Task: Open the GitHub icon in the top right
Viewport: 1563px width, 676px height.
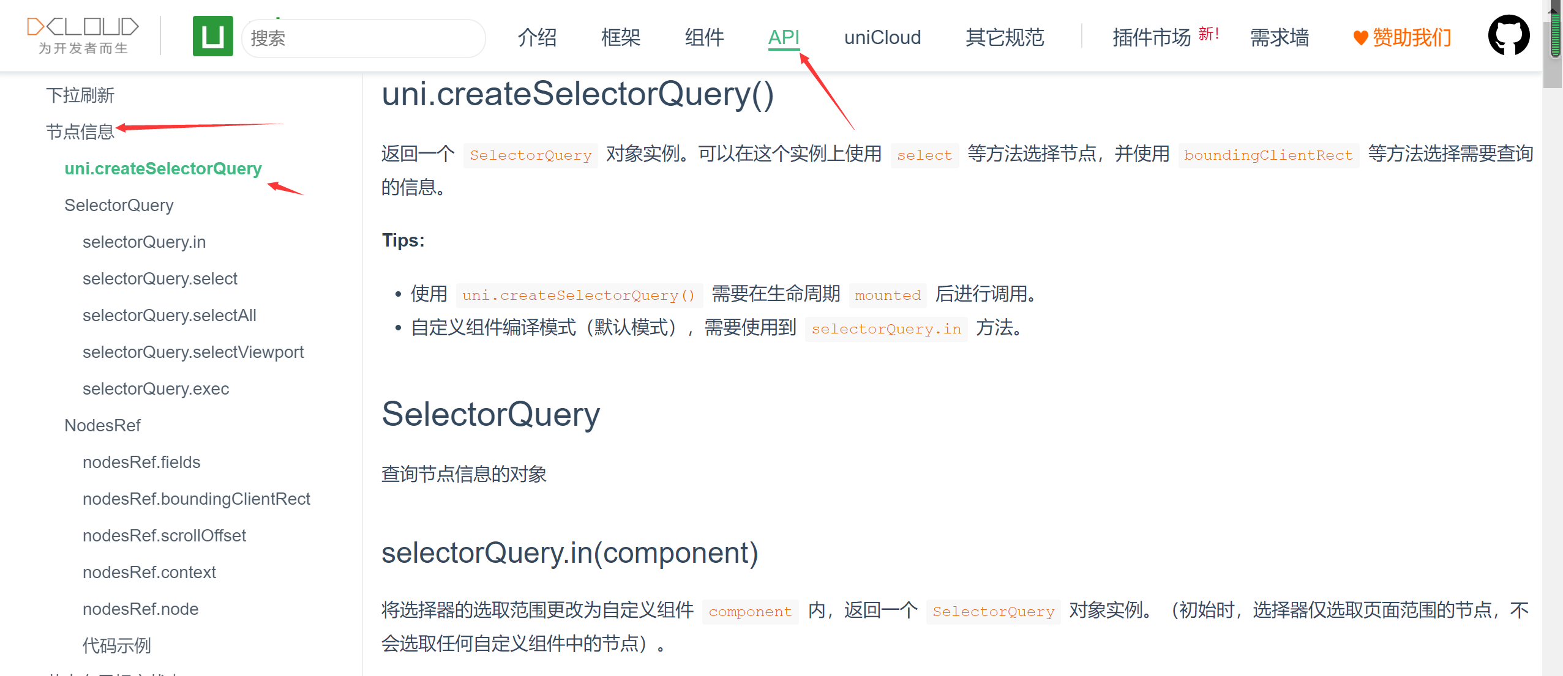Action: point(1509,35)
